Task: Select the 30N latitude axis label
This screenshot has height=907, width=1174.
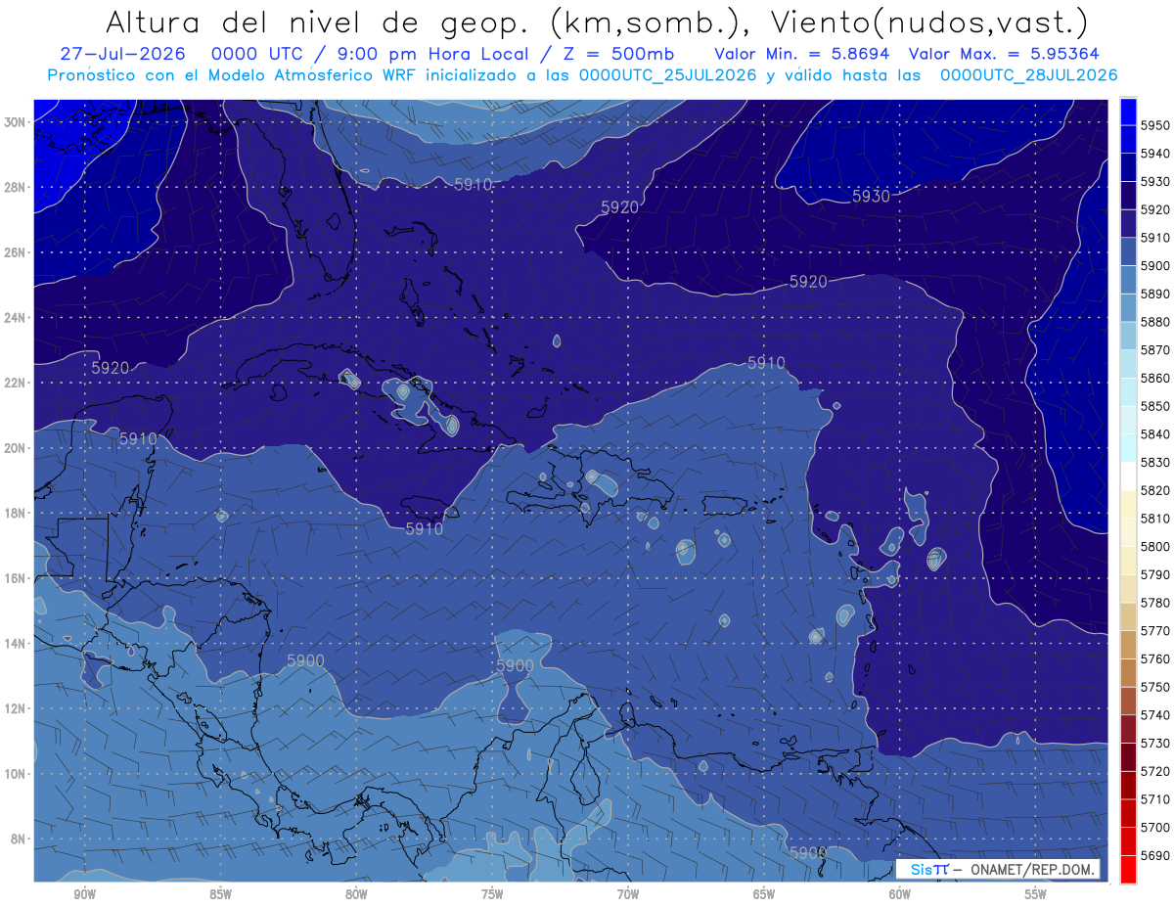Action: point(17,122)
